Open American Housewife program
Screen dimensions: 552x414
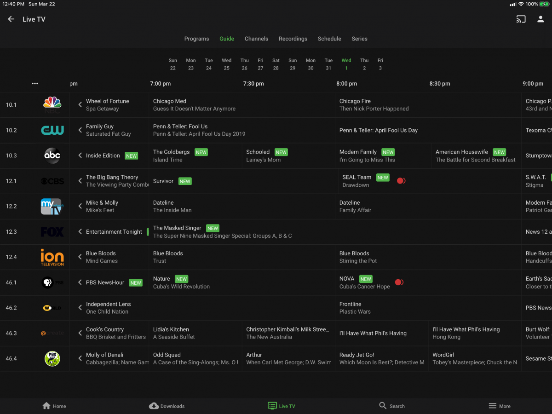pyautogui.click(x=476, y=155)
